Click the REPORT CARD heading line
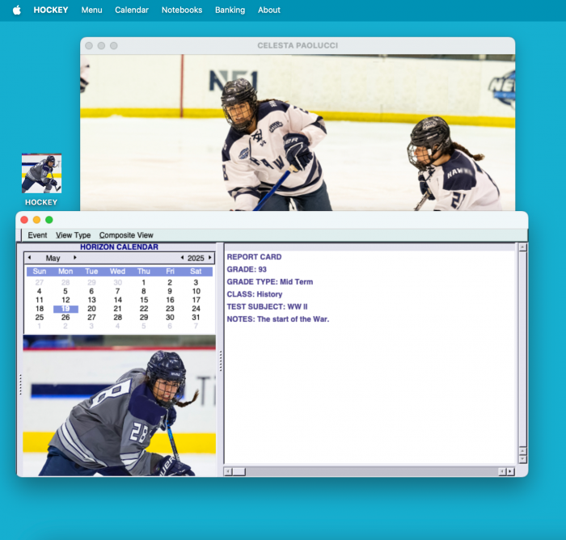The height and width of the screenshot is (540, 566). (254, 257)
